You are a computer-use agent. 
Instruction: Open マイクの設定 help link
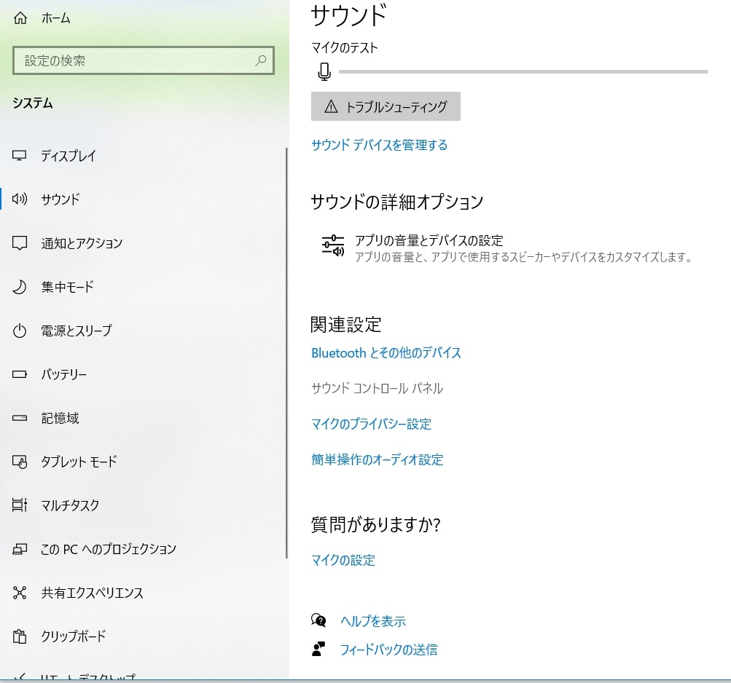click(x=343, y=560)
